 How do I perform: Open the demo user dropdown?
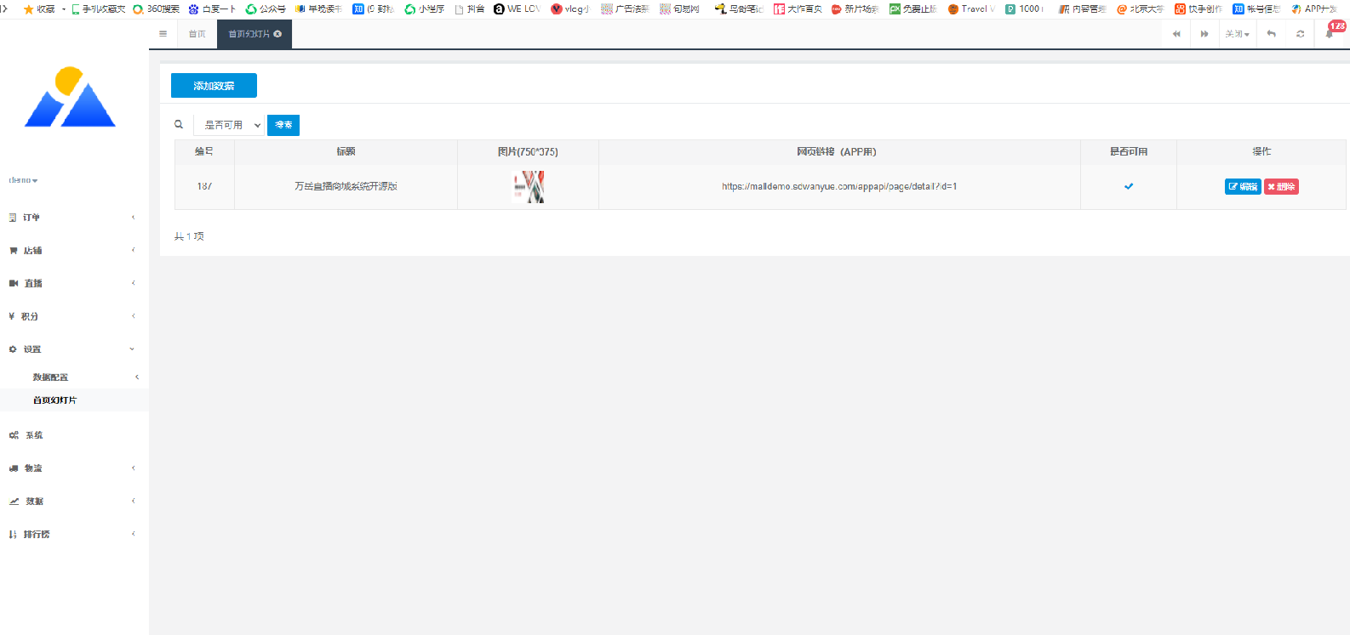23,180
